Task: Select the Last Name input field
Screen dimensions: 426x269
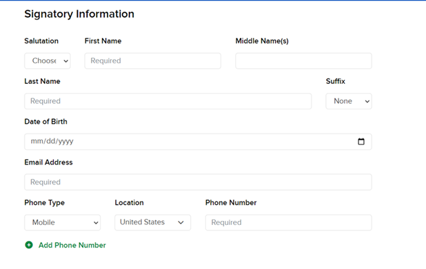Action: tap(168, 101)
